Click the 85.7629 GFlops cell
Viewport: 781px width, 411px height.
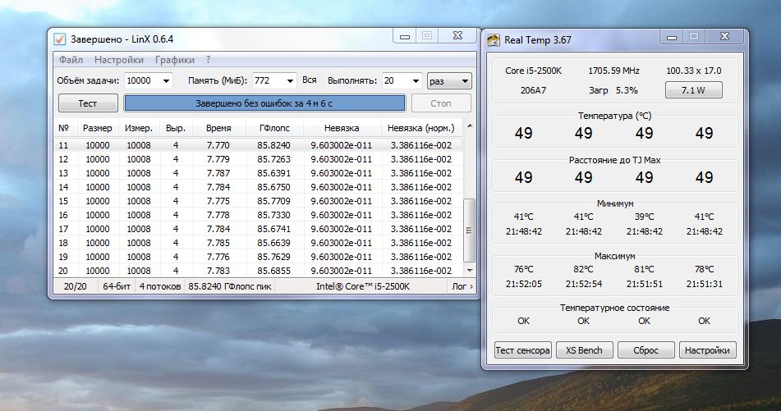[274, 257]
